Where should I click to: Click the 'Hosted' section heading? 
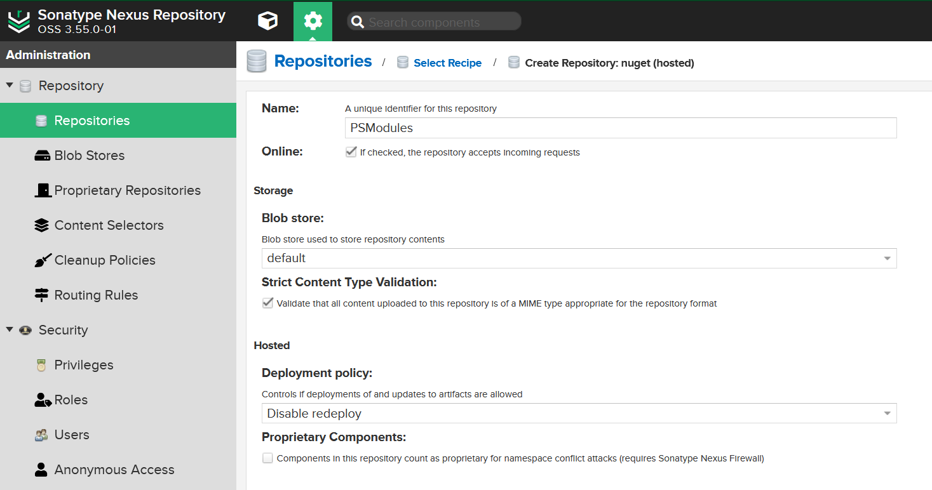click(x=271, y=345)
